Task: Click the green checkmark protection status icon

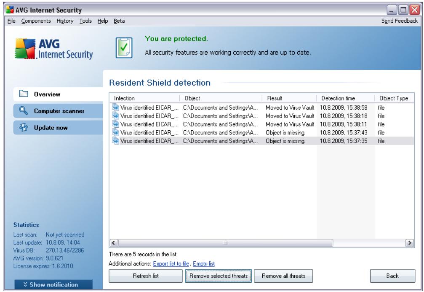Action: click(124, 48)
